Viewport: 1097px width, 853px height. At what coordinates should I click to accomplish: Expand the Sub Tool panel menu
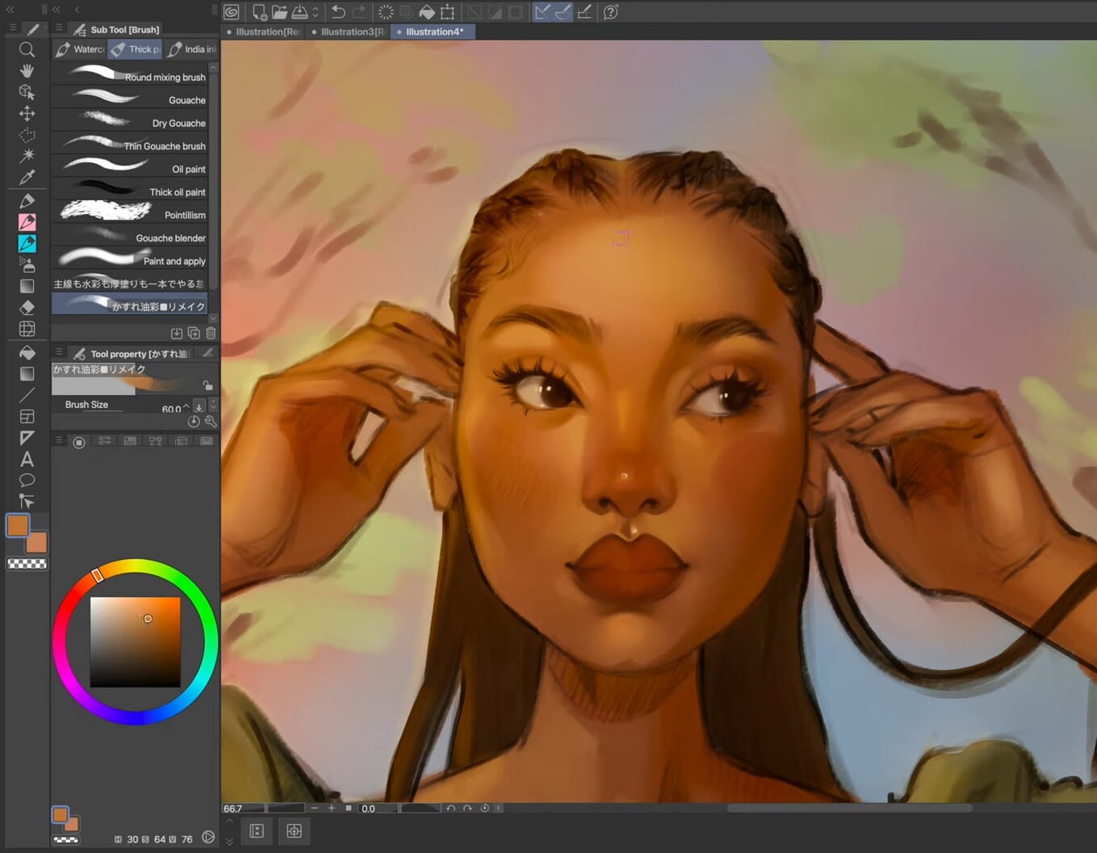click(59, 27)
